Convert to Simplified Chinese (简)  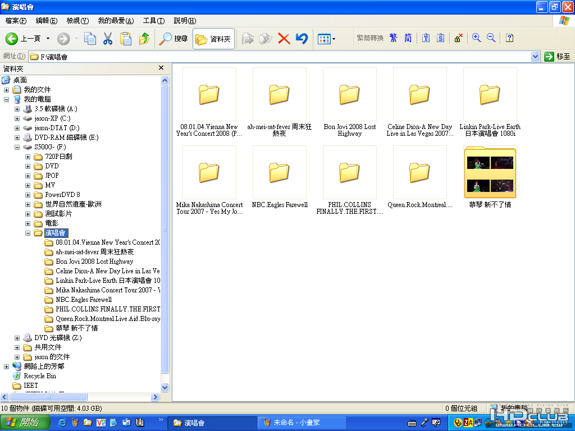click(408, 38)
